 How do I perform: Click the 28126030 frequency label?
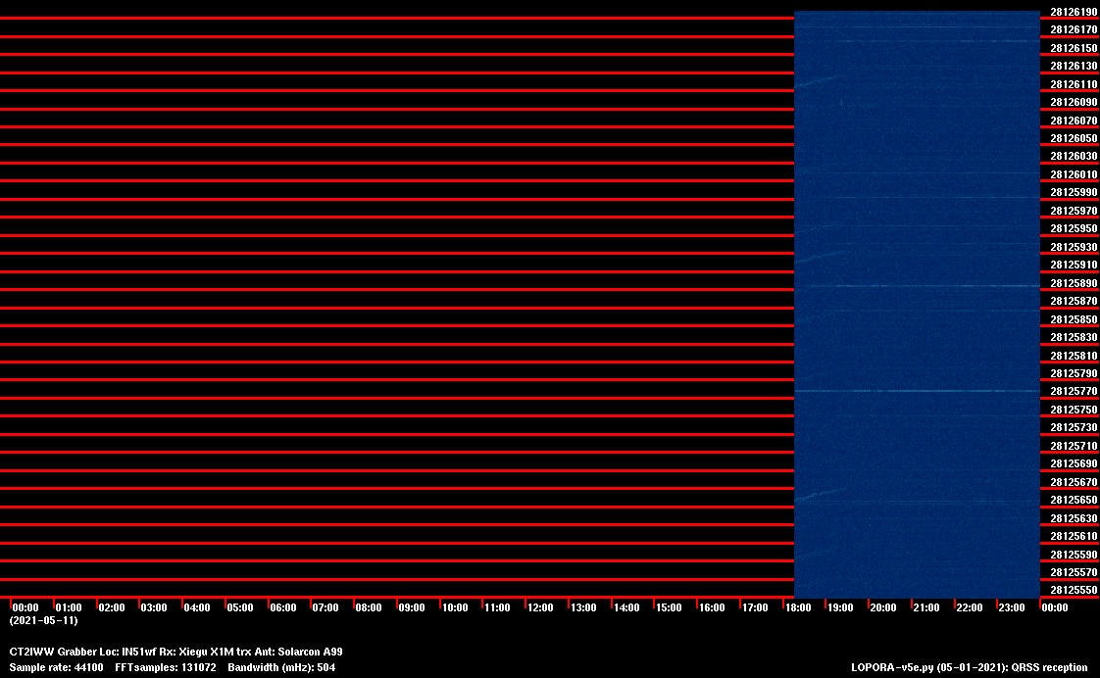(1074, 157)
